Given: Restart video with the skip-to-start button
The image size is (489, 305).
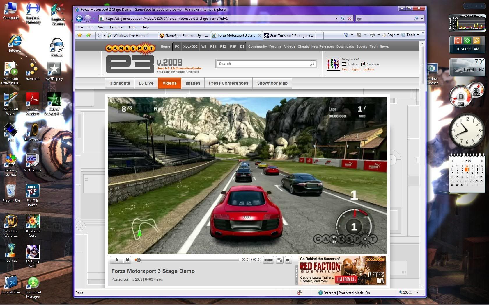Looking at the screenshot, I should 127,260.
